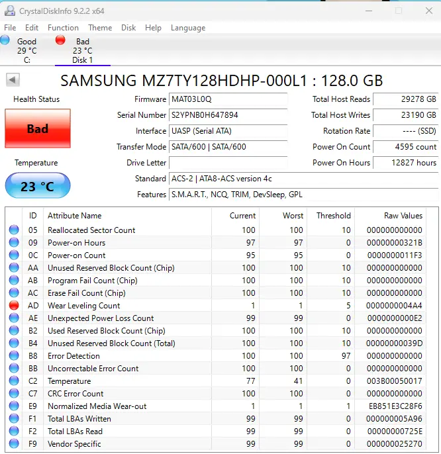Click the Transfer Mode field
The image size is (441, 454).
[228, 147]
